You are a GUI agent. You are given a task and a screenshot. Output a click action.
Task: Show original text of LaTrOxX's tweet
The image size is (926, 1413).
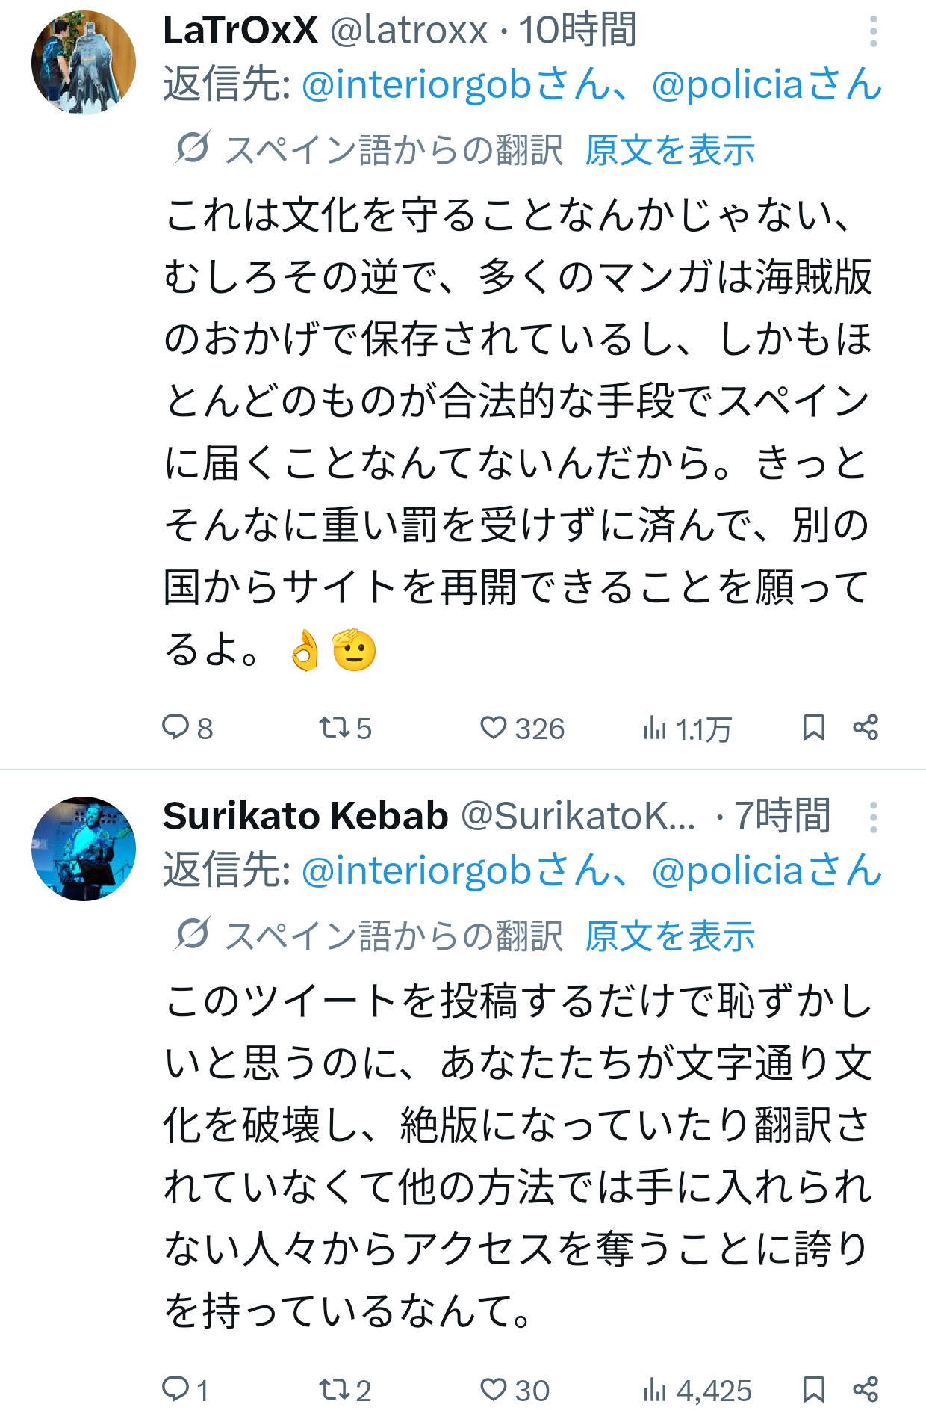670,150
